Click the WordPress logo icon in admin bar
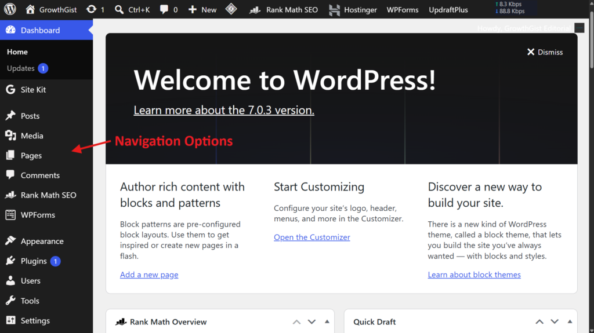Screen dimensions: 594x333 click(10, 9)
